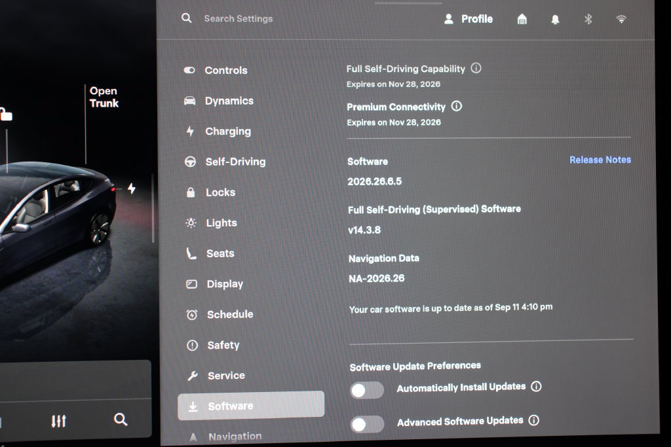Show info for Premium Connectivity
The image size is (671, 447).
pyautogui.click(x=457, y=106)
